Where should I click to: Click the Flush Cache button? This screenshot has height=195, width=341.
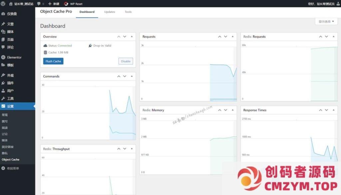click(x=53, y=61)
